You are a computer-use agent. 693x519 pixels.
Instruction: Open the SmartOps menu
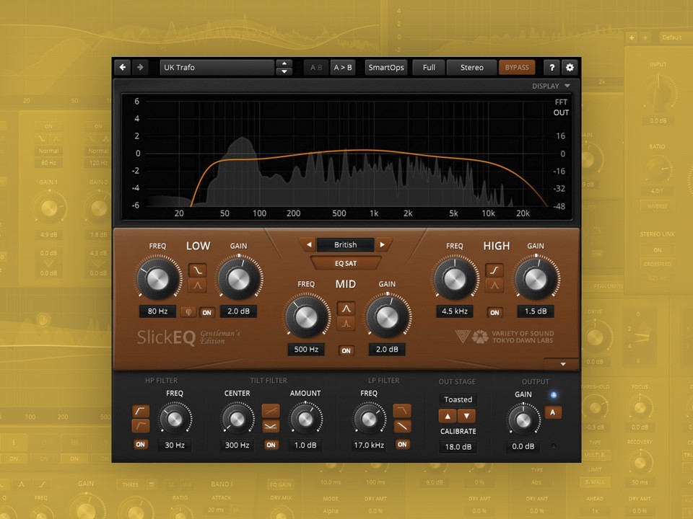(x=385, y=68)
